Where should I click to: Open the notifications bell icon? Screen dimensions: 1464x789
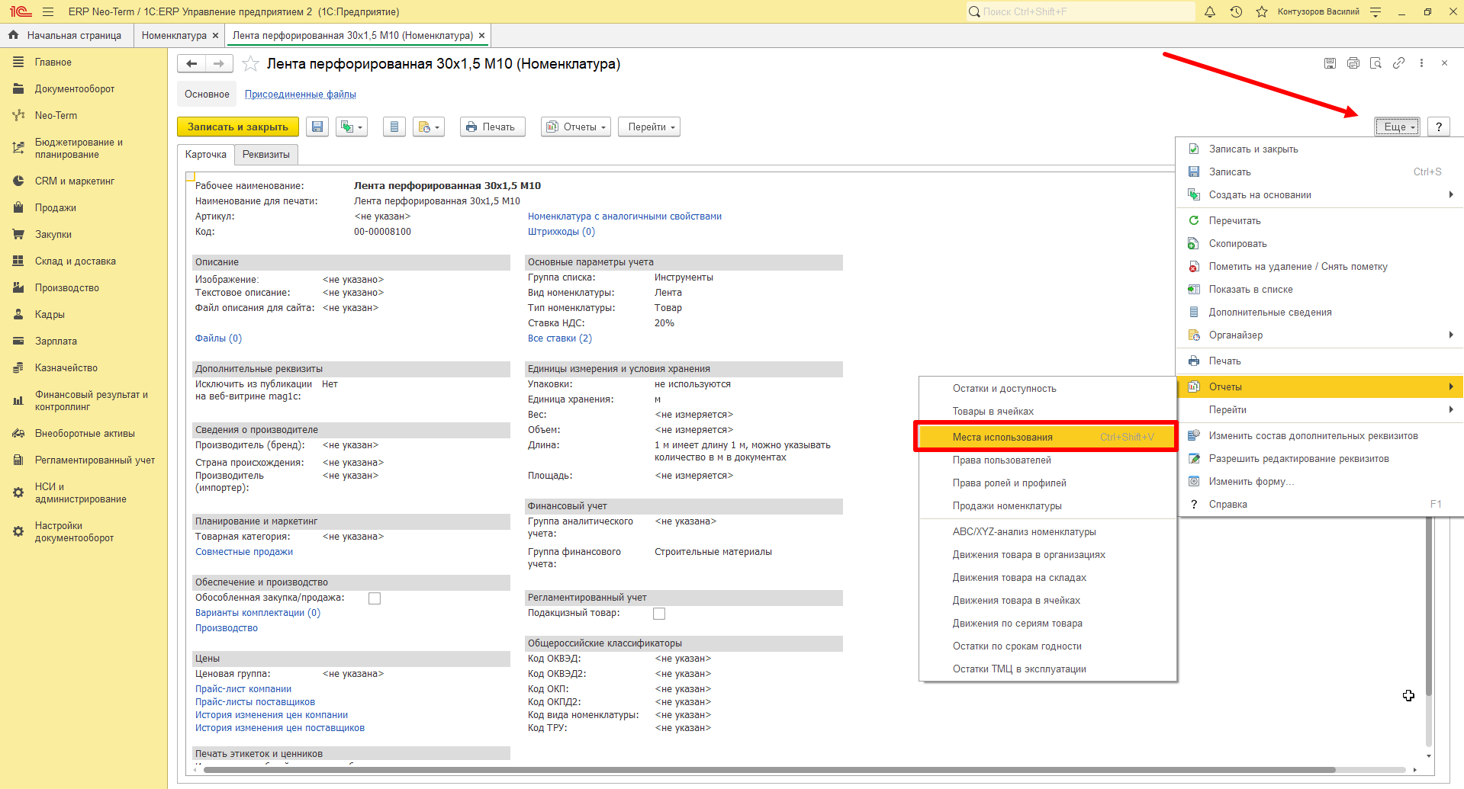(1210, 11)
